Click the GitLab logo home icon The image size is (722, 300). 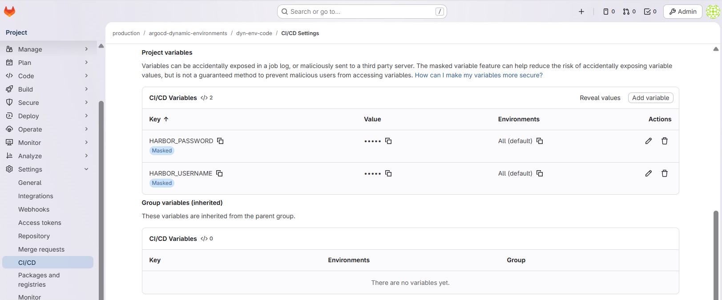pos(9,12)
